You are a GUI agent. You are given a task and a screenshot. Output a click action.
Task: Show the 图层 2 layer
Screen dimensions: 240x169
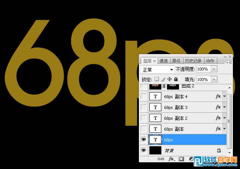143,87
